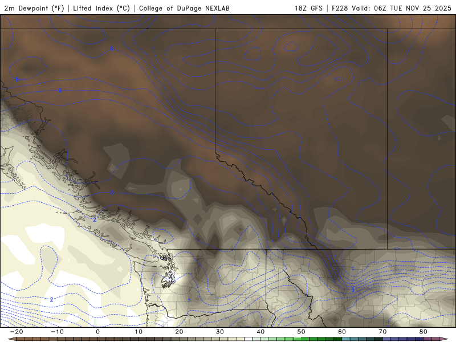Image resolution: width=456 pixels, height=342 pixels.
Task: Click the "50" color scale label
Action: click(302, 332)
